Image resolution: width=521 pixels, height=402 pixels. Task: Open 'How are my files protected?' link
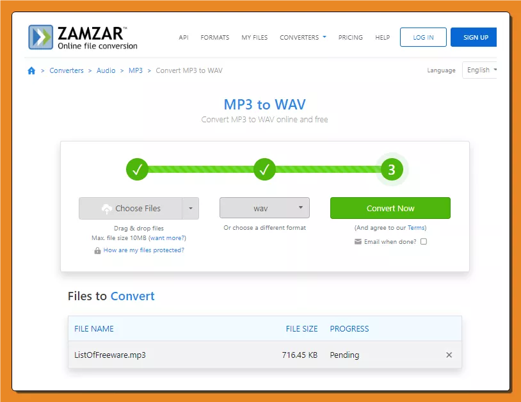tap(143, 250)
